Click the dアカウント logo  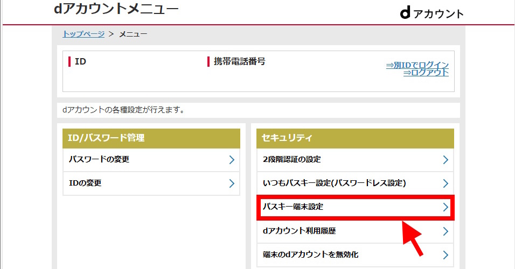click(x=431, y=14)
